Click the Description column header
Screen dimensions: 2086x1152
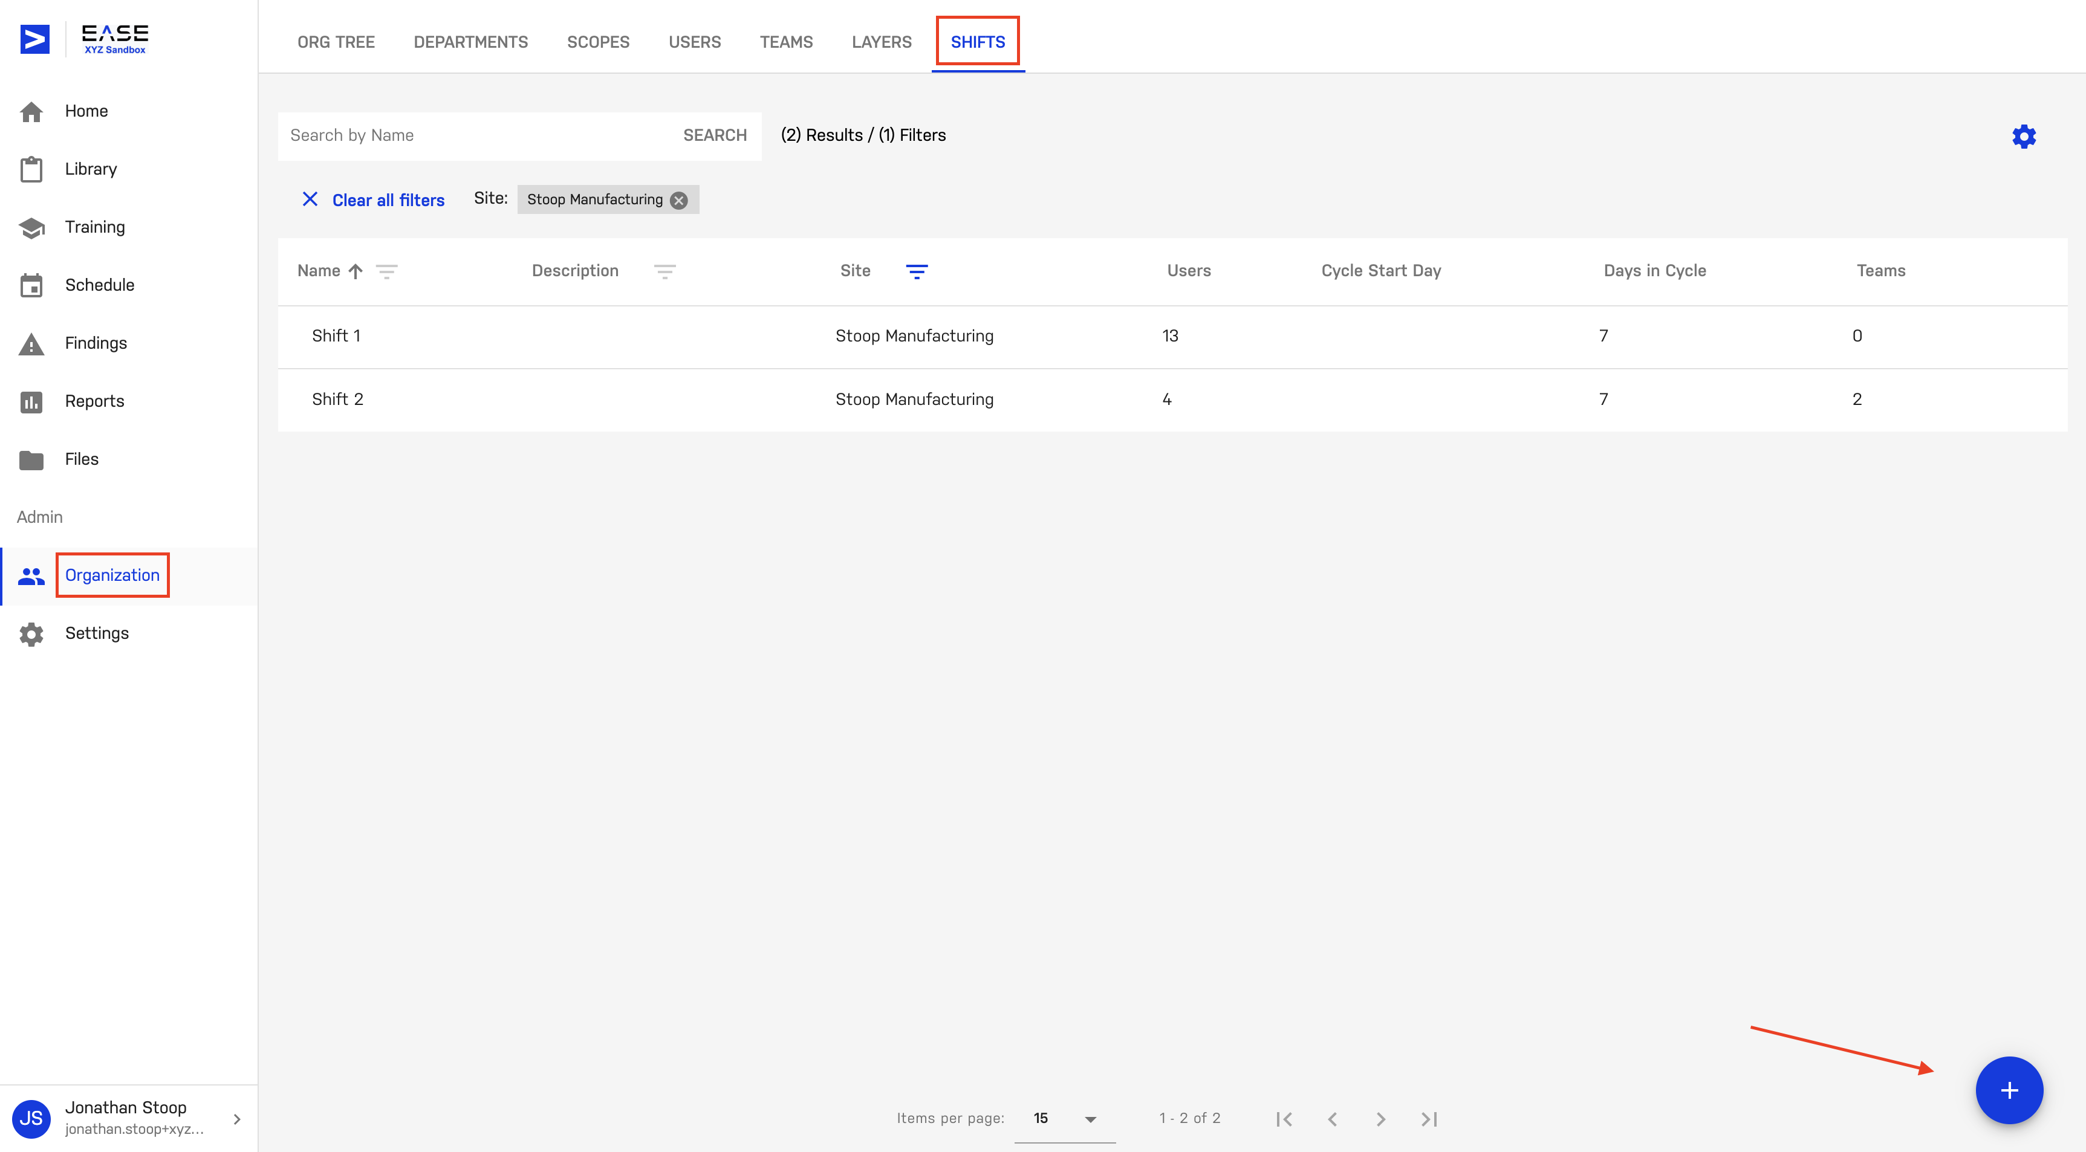coord(575,270)
